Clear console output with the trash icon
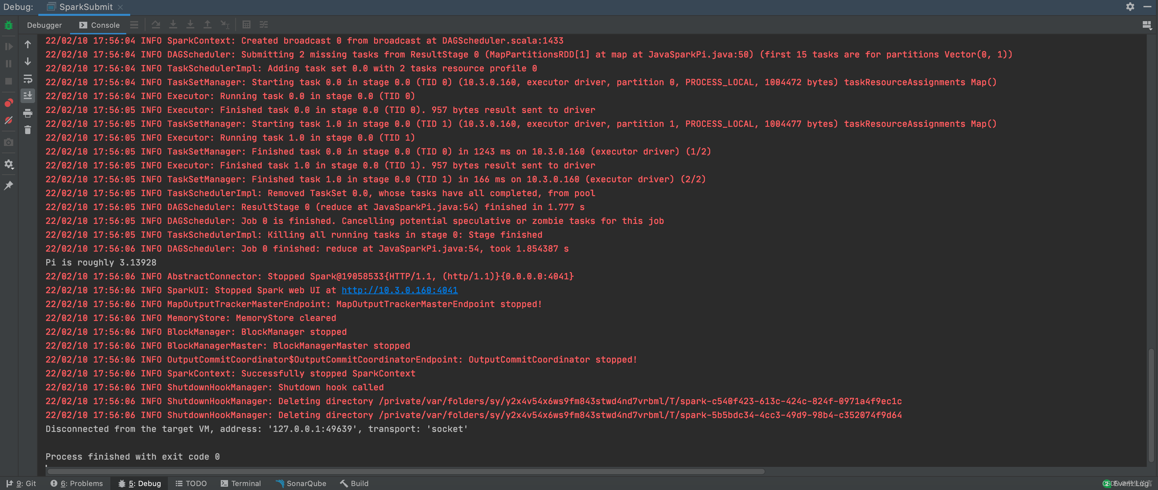 pos(28,130)
